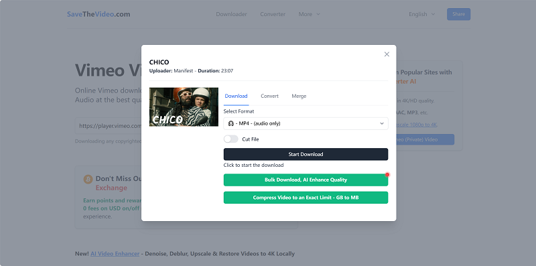Image resolution: width=536 pixels, height=266 pixels.
Task: Open the Downloader nav item
Action: tap(231, 14)
